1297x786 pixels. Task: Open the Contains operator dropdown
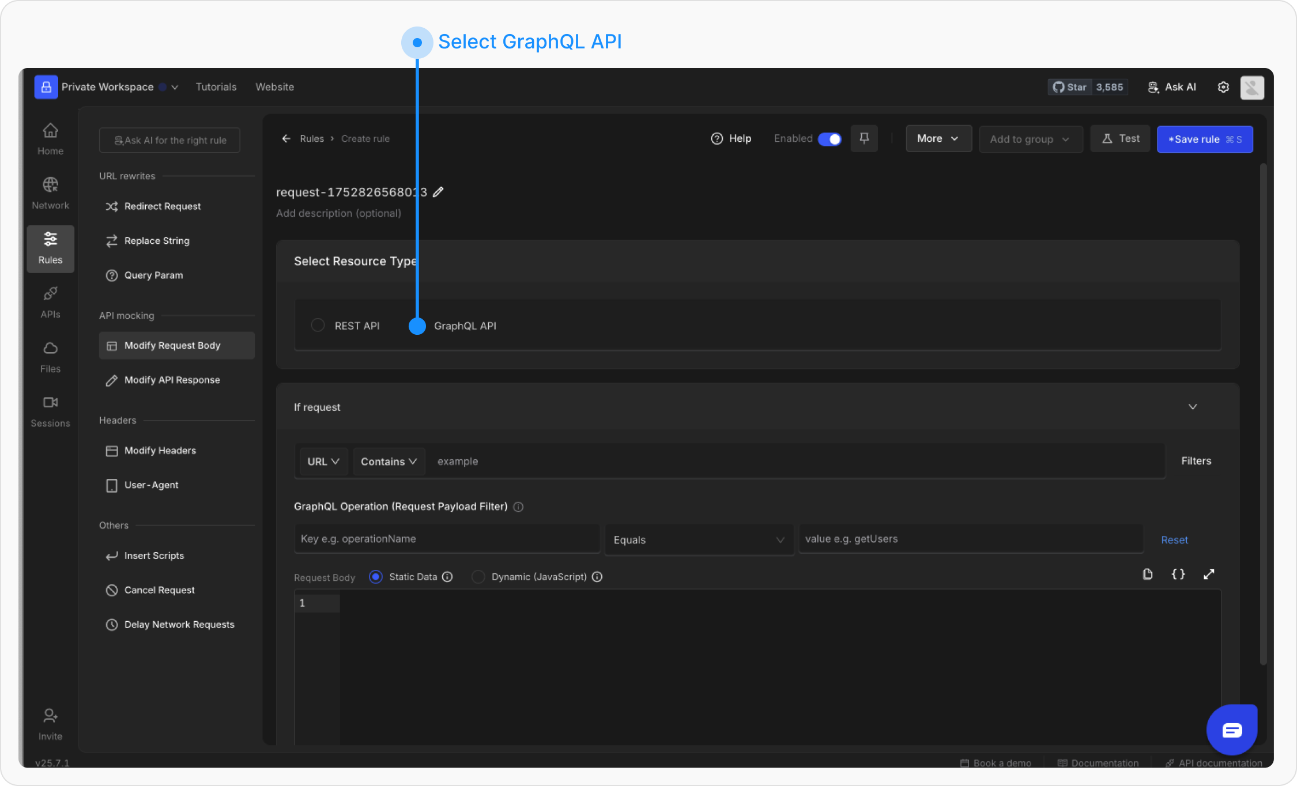[x=389, y=462]
